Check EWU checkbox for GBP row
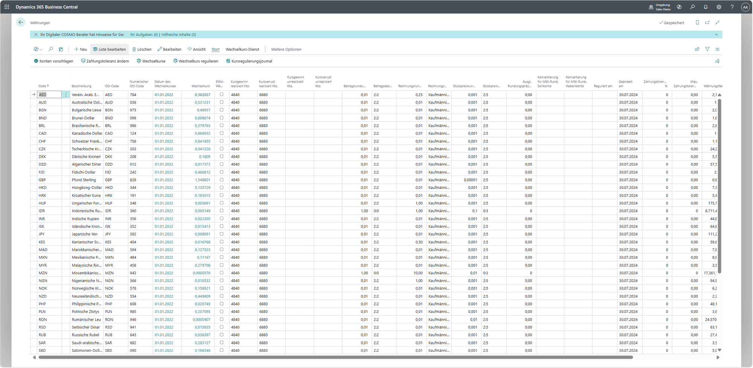Image resolution: width=753 pixels, height=368 pixels. (221, 180)
